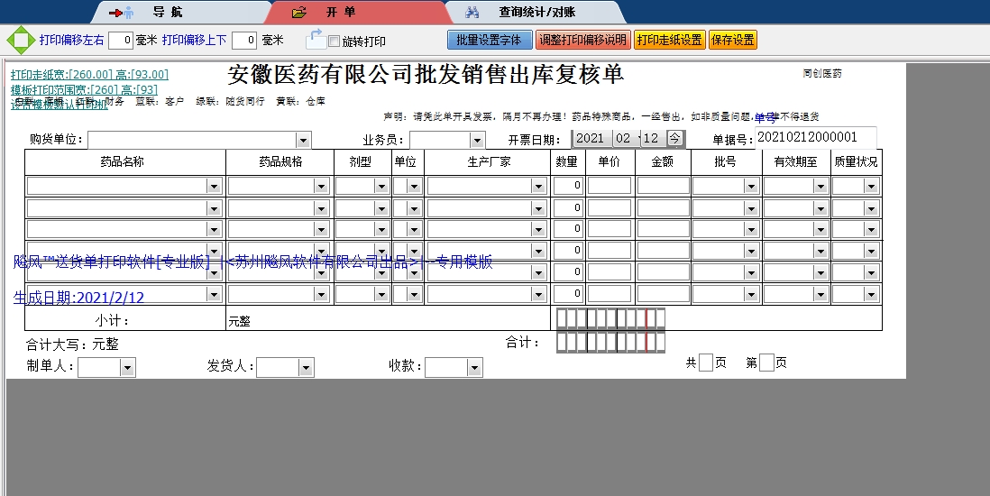Click the binoculars icon on 查询统计/对账 tab

(x=472, y=13)
